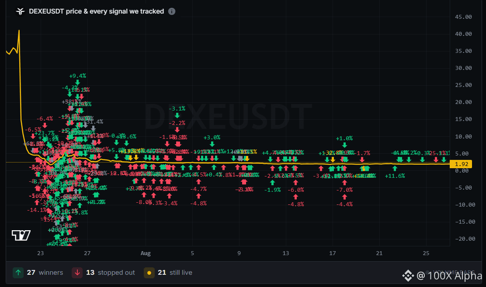Click the '13' date axis label
Viewport: 486px width, 287px height.
(x=286, y=253)
